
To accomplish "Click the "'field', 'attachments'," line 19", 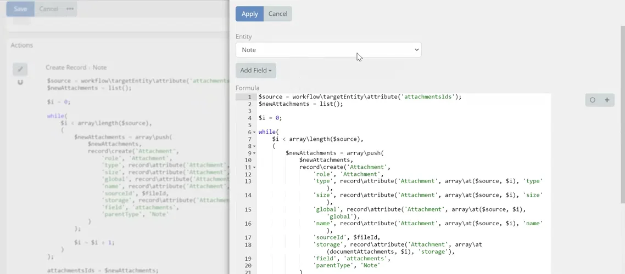I will (351, 259).
